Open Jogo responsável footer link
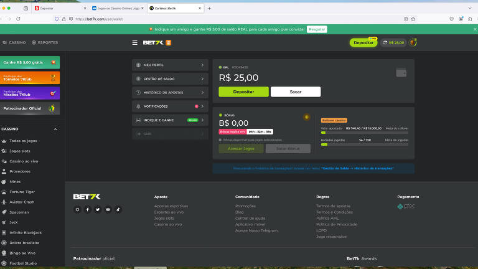Screen dimensions: 478x269 pos(331,237)
